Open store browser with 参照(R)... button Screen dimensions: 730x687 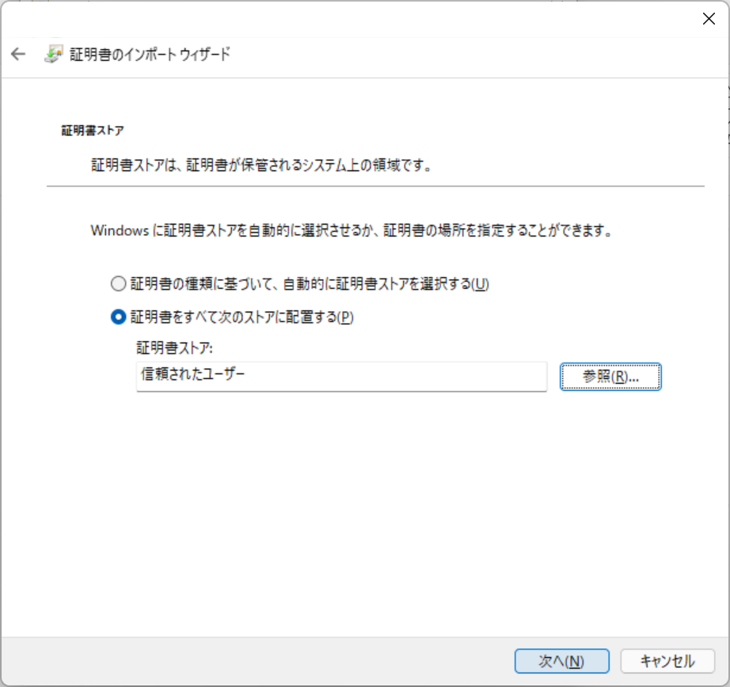tap(610, 377)
